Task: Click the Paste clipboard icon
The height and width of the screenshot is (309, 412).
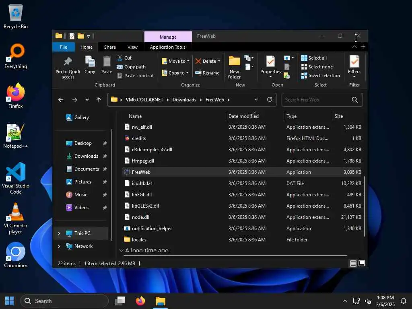Action: click(107, 62)
